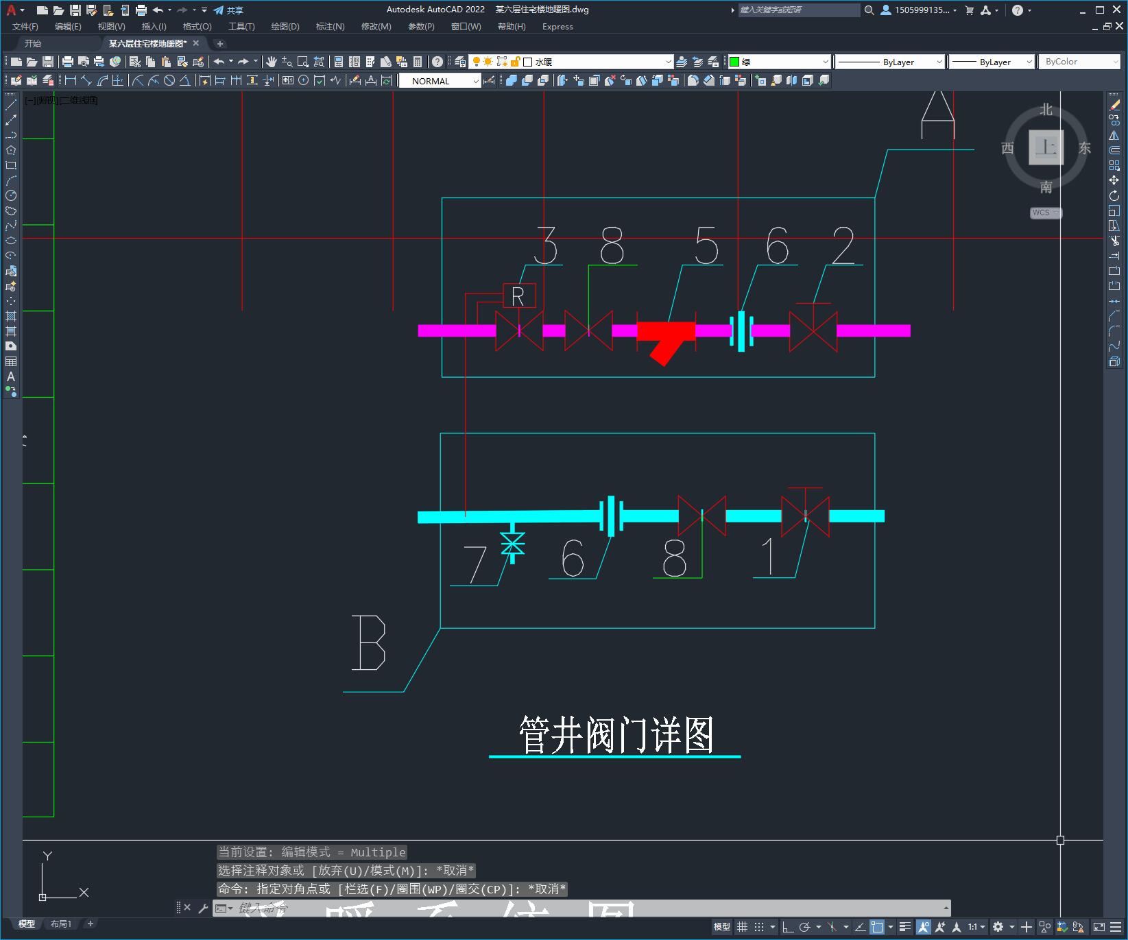
Task: Select the Rectangle draw tool
Action: [x=11, y=165]
